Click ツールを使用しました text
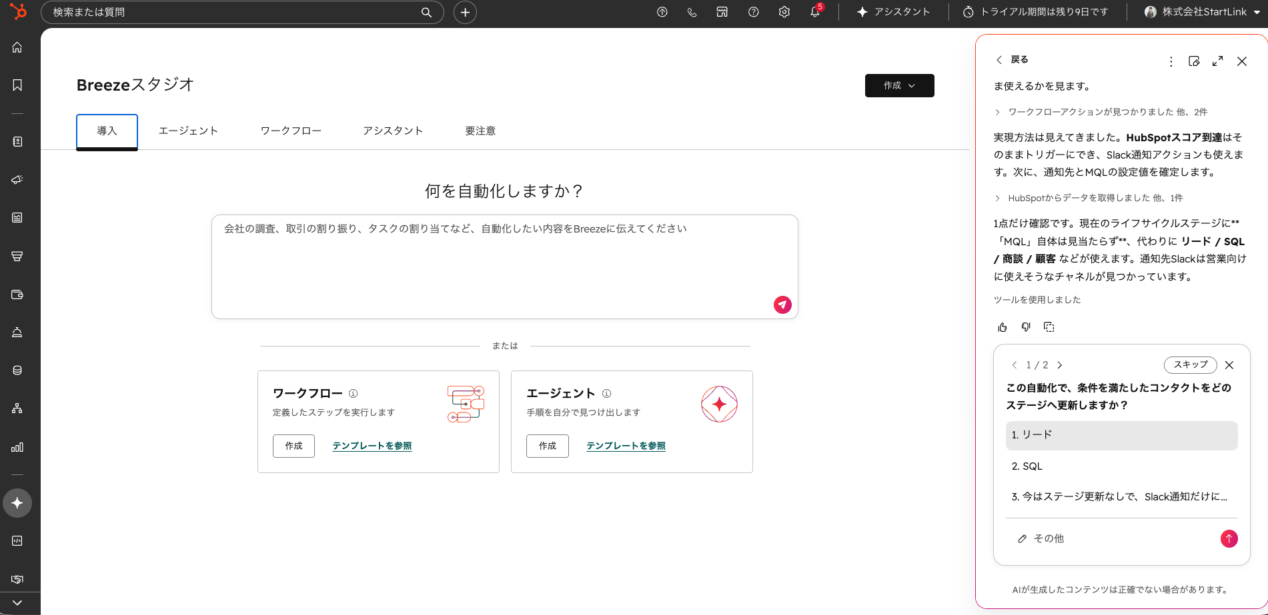 click(1037, 300)
